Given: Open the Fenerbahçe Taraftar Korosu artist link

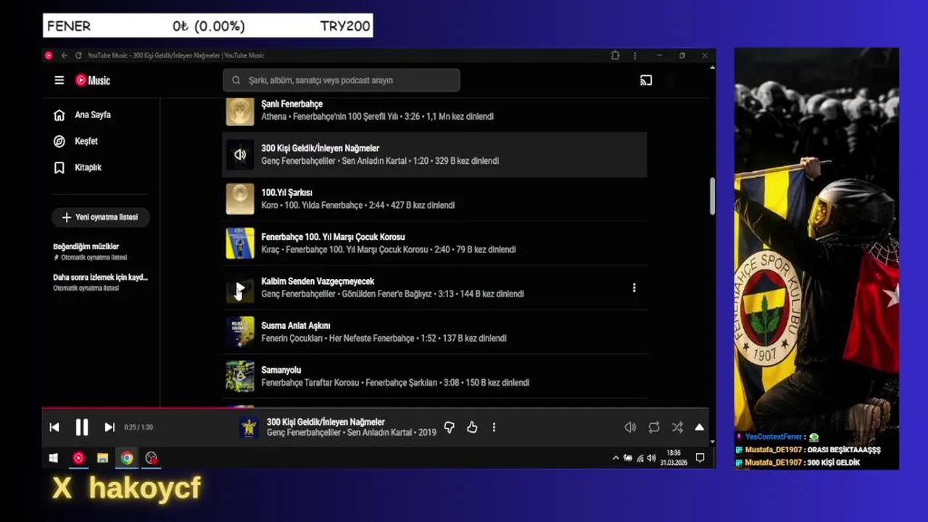Looking at the screenshot, I should coord(310,383).
